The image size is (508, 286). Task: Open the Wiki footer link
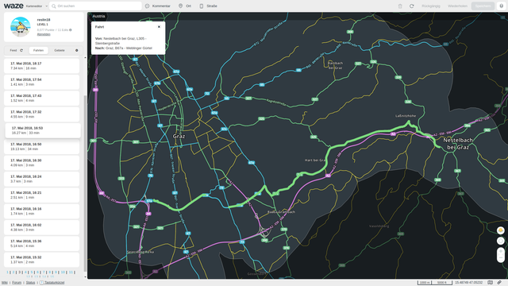4,283
